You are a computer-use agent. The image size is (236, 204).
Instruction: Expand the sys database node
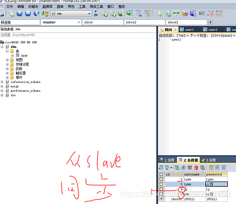2,95
